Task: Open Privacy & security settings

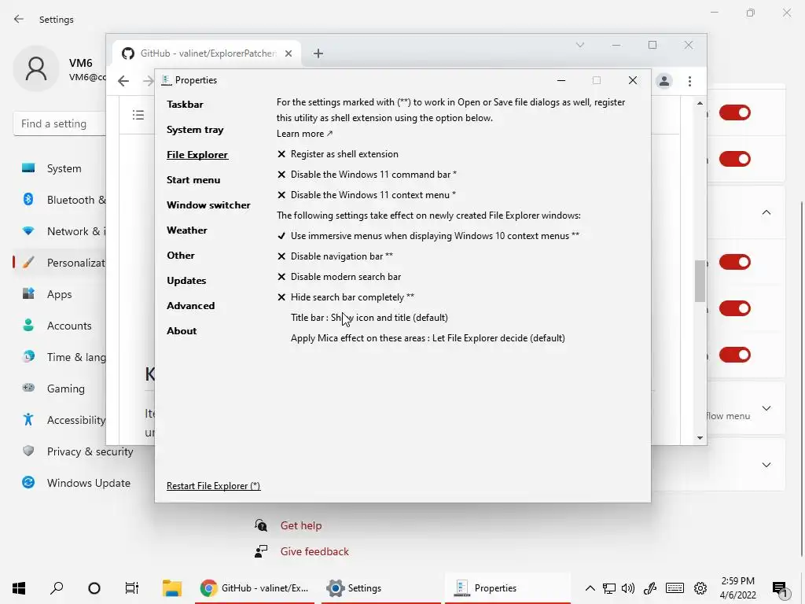Action: (77, 451)
